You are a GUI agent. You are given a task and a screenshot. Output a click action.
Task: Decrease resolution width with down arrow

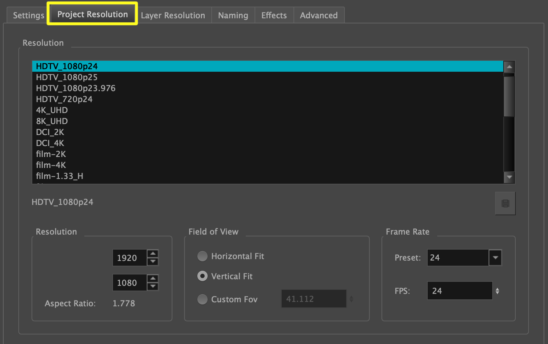[x=153, y=262]
